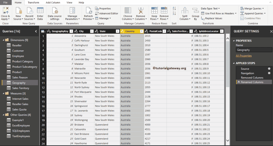Open the Advanced Editor
The width and height of the screenshot is (273, 146).
(x=107, y=13)
